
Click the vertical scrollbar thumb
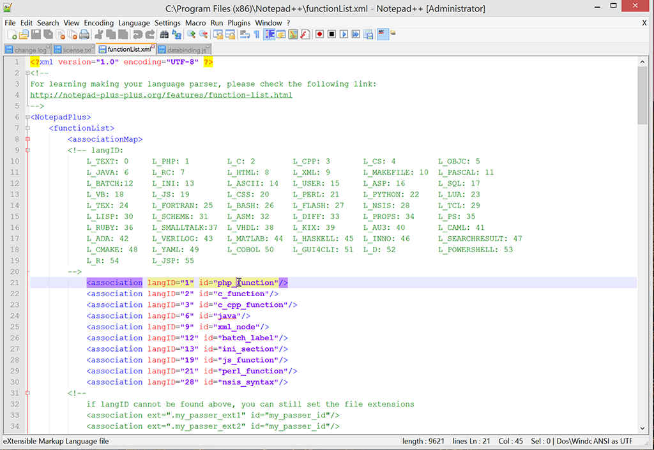[642, 96]
